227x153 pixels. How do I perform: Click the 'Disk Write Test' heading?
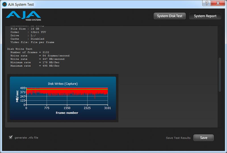pyautogui.click(x=20, y=49)
